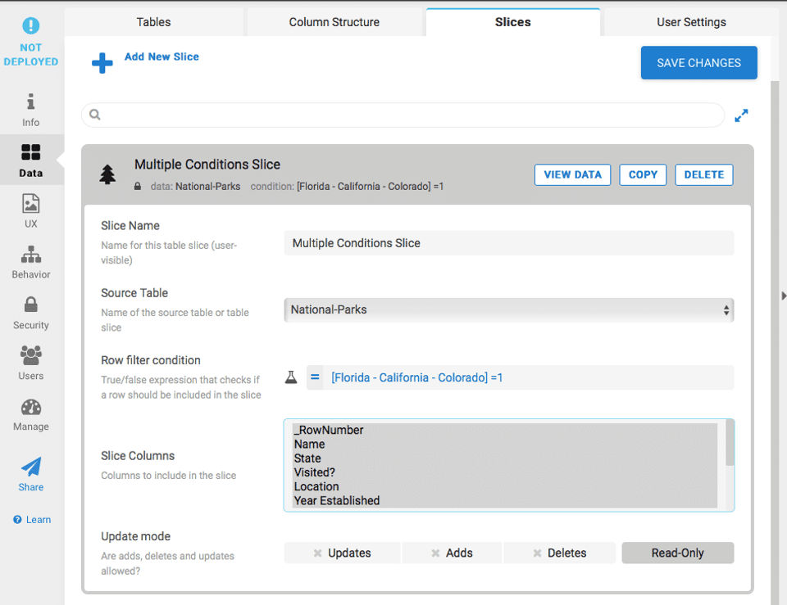The image size is (787, 605).
Task: Open the Source Table National-Parks dropdown
Action: pyautogui.click(x=508, y=310)
